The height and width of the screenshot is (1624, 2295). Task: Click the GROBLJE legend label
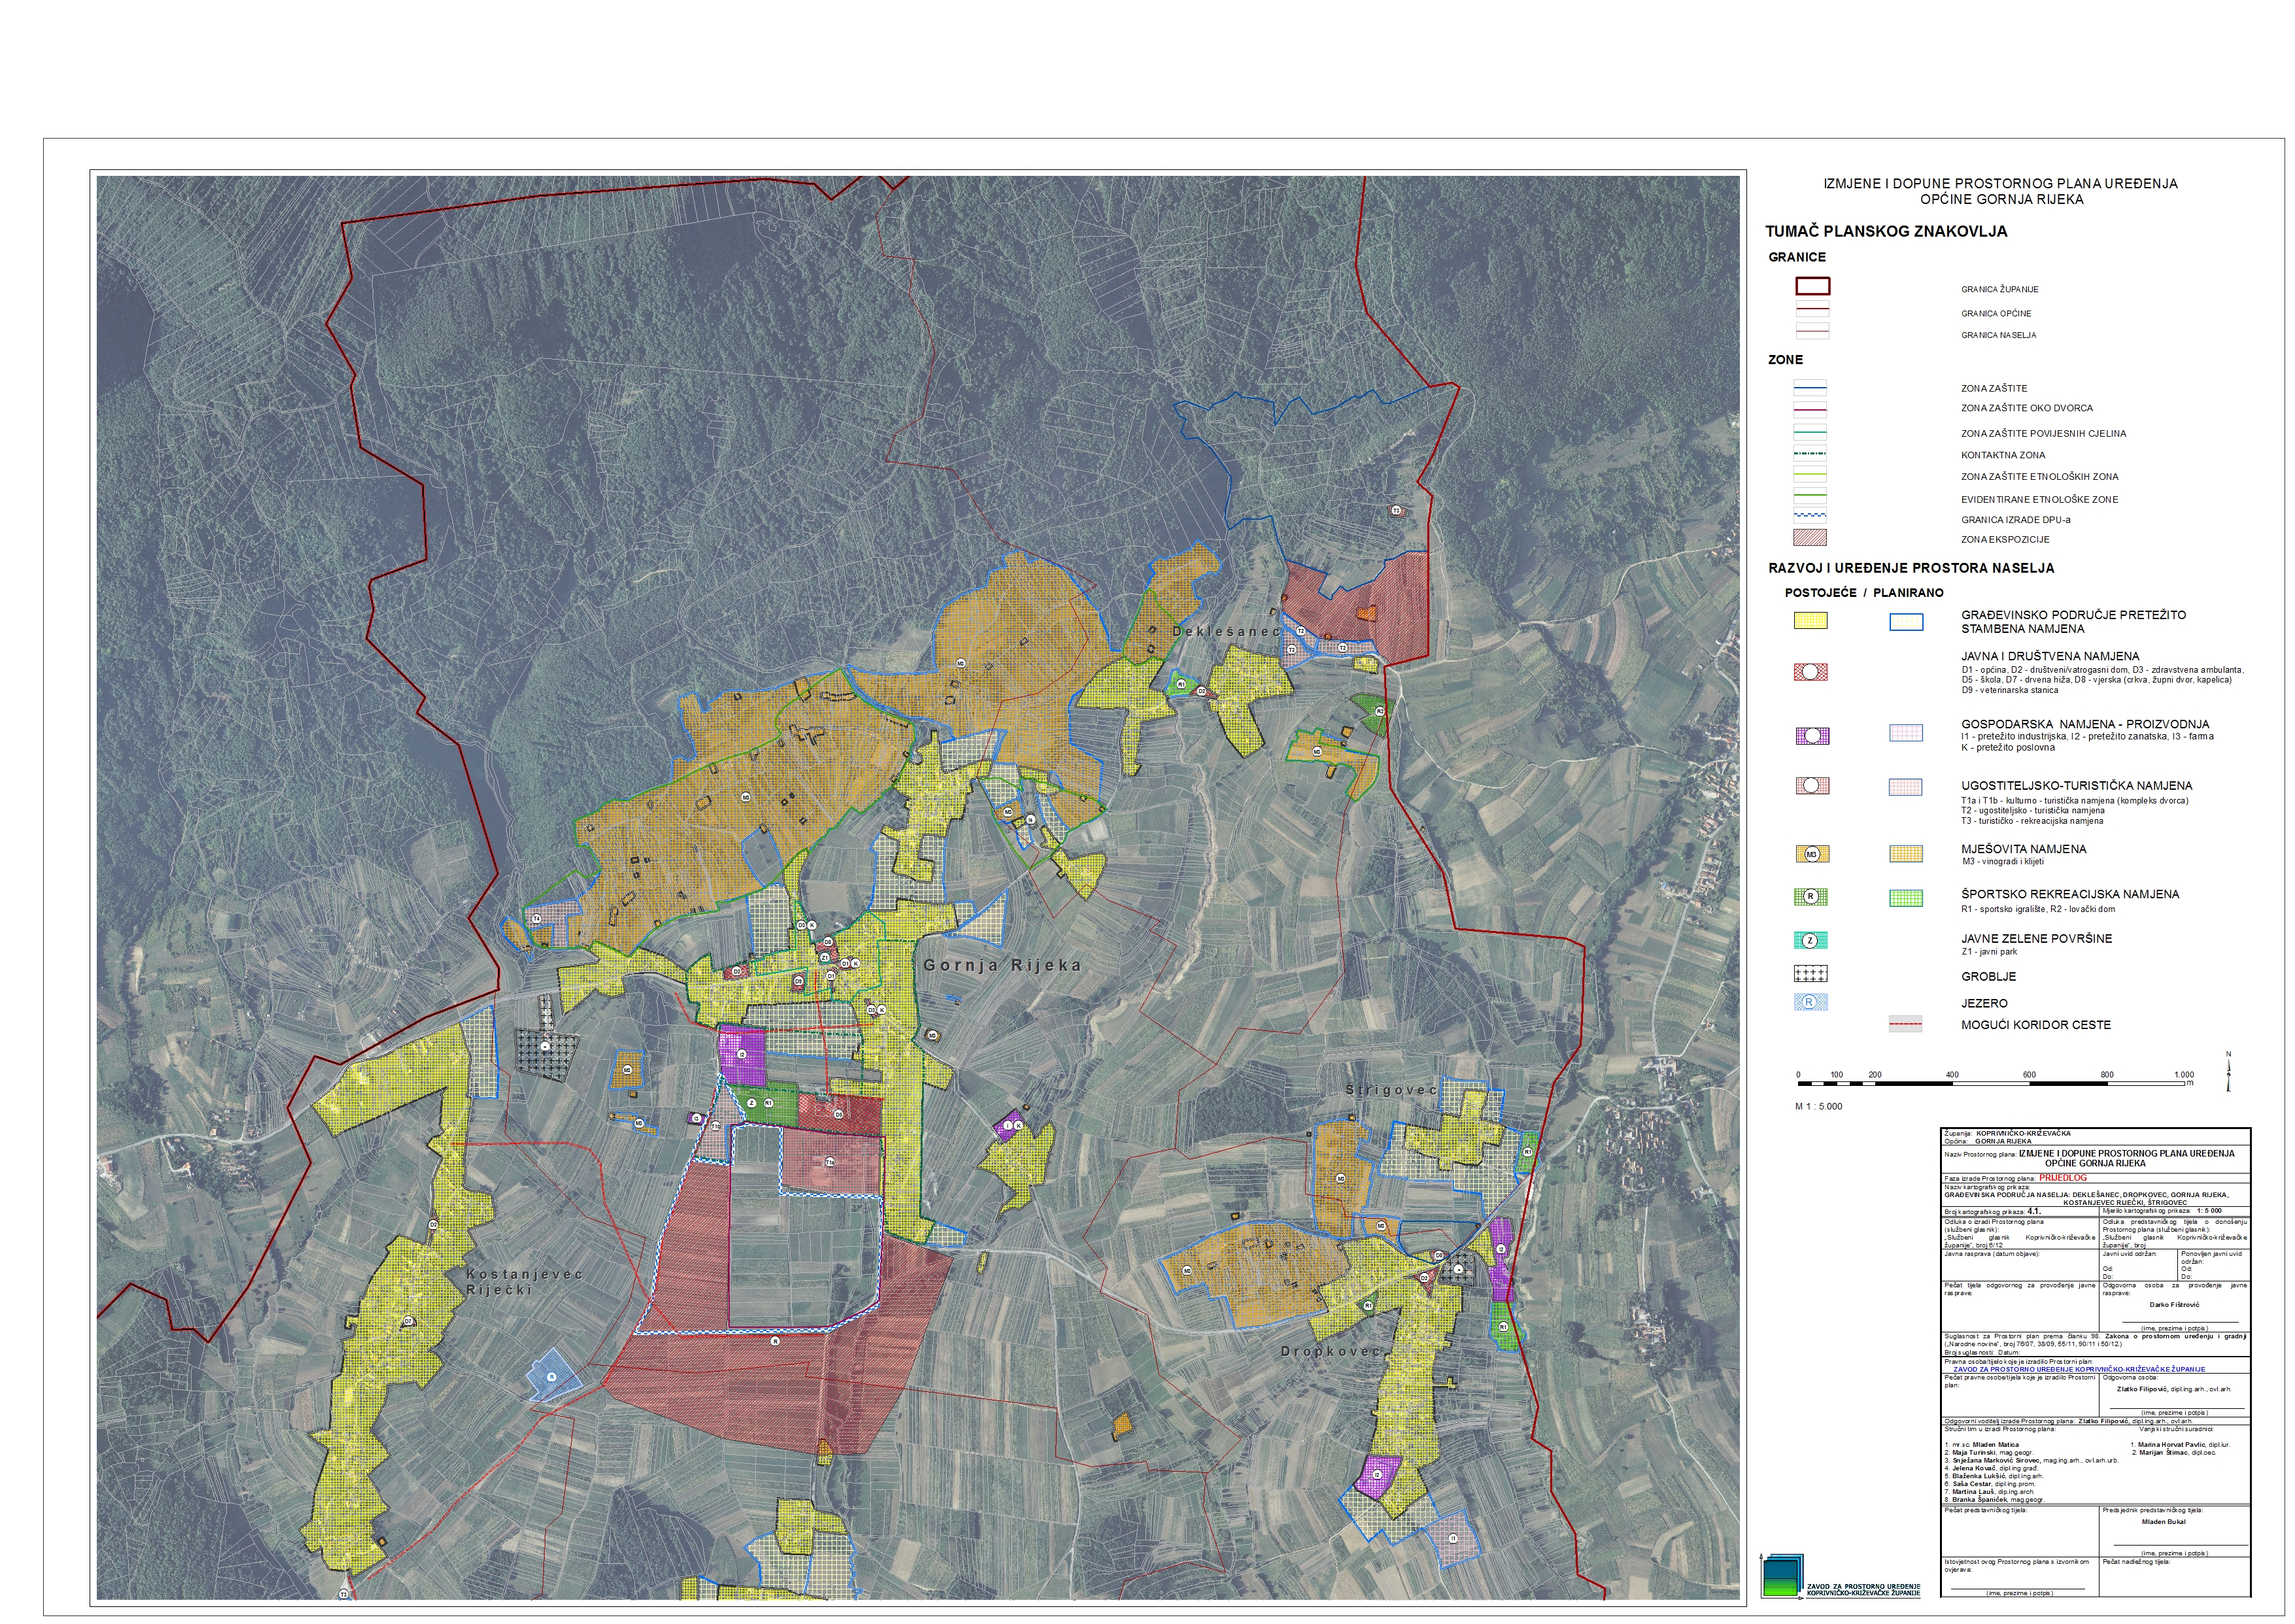pos(1988,976)
